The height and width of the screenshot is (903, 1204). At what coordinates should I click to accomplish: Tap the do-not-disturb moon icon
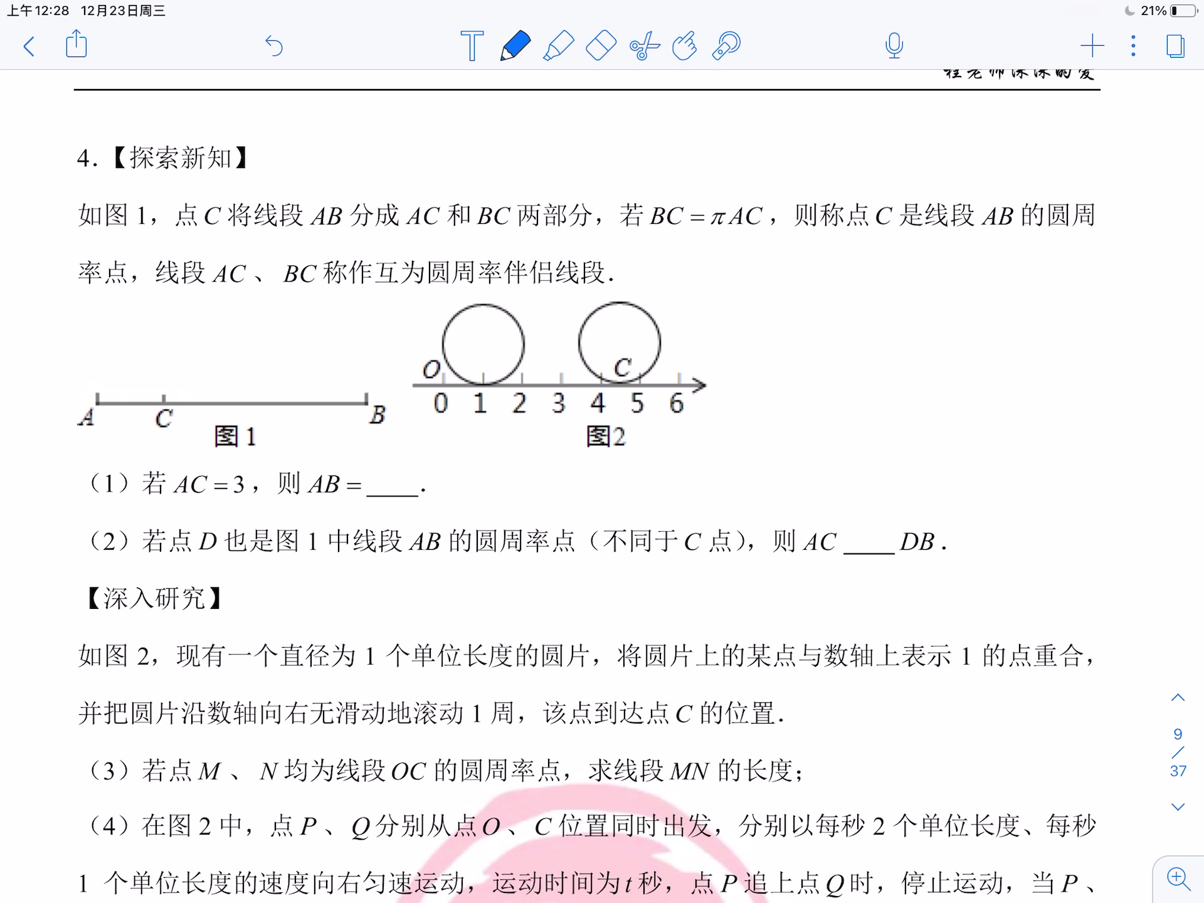pyautogui.click(x=1130, y=11)
